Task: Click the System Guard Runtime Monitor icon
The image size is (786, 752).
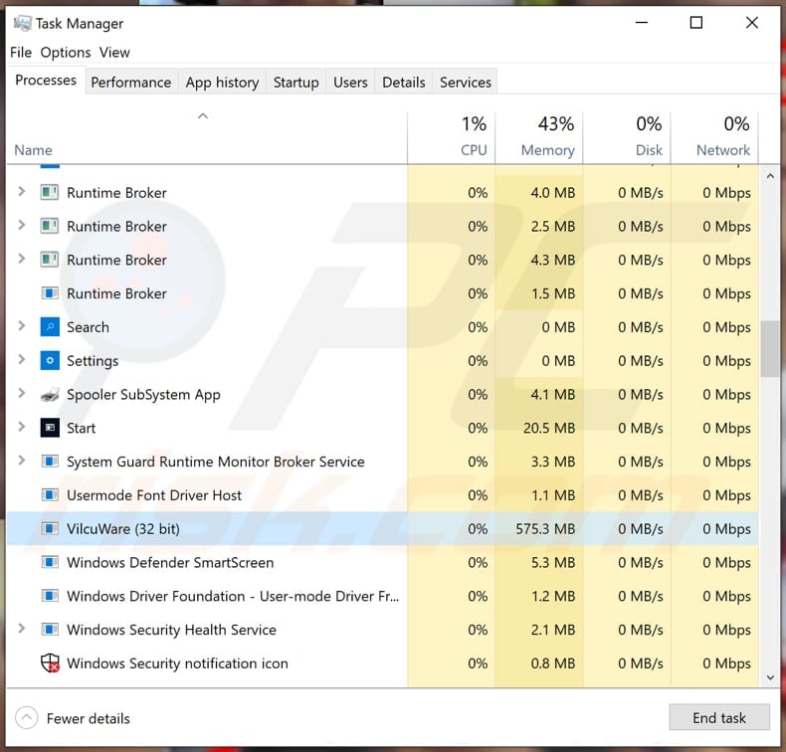Action: (50, 462)
